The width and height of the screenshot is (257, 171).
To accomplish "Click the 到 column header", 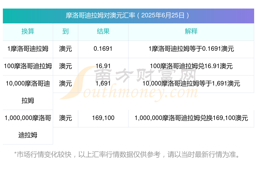I will 65,31.
